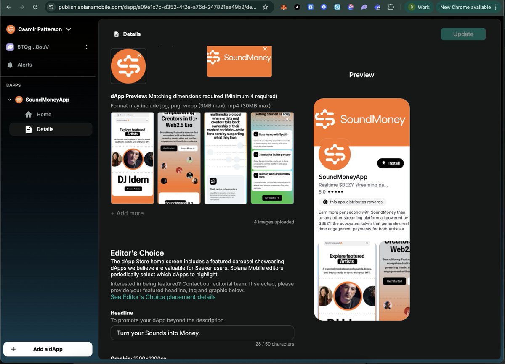The height and width of the screenshot is (364, 505).
Task: Remove the round SoundMoney app icon image
Action: (139, 55)
